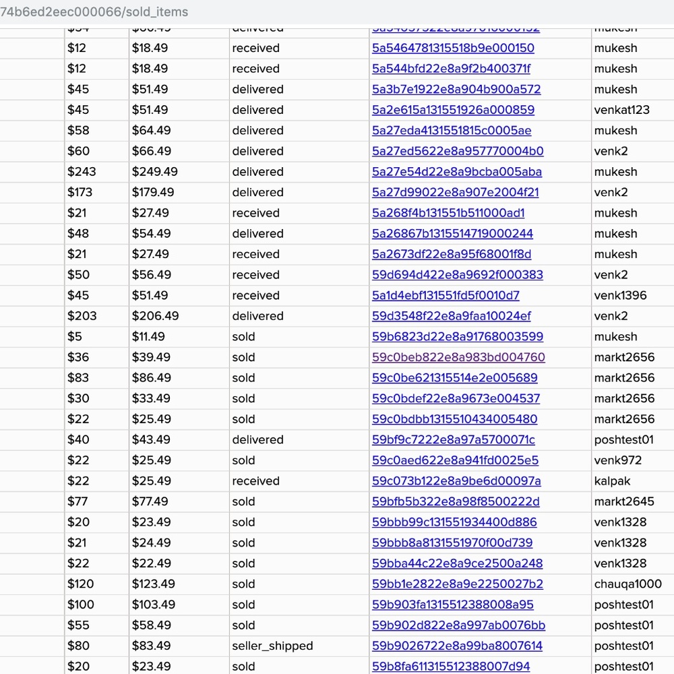Select the $173 price cell
674x674 pixels.
click(x=96, y=192)
